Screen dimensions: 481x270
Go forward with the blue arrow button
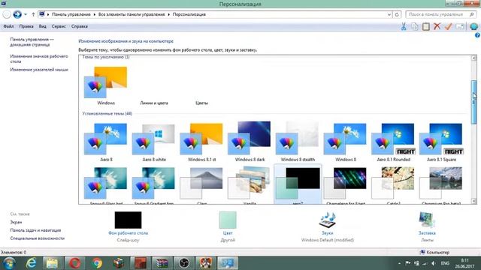pos(17,14)
